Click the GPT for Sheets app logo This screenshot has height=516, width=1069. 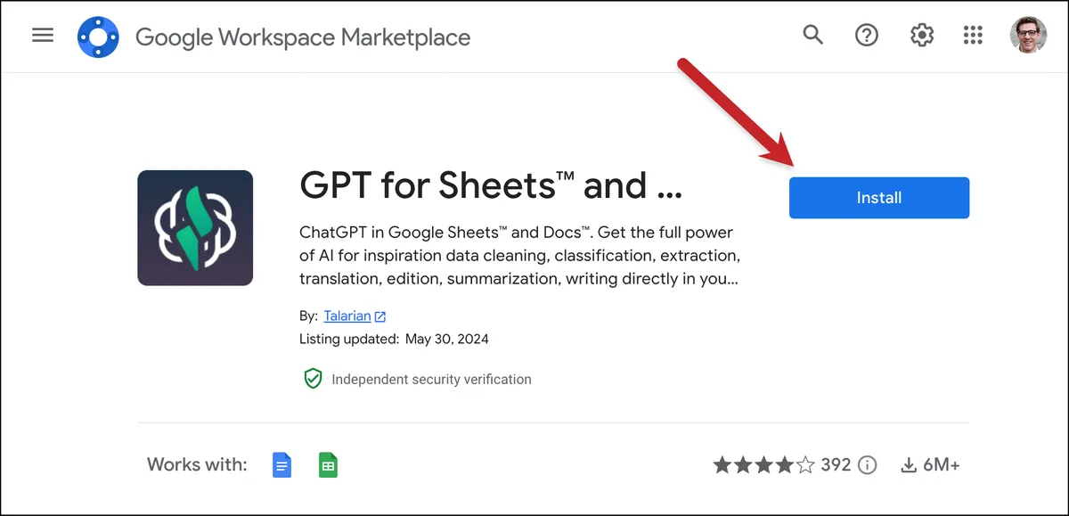[x=195, y=228]
